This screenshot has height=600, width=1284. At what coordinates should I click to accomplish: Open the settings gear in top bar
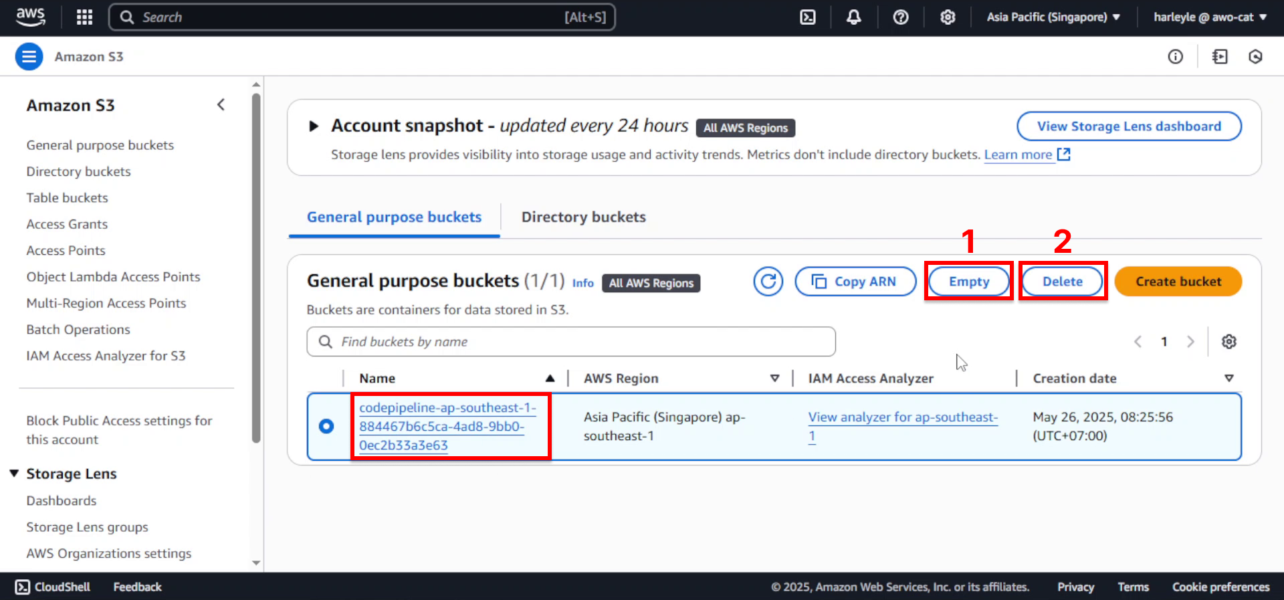tap(948, 17)
